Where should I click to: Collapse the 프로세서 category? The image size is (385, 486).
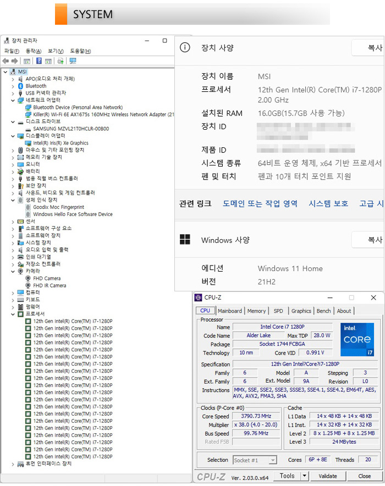[x=13, y=314]
